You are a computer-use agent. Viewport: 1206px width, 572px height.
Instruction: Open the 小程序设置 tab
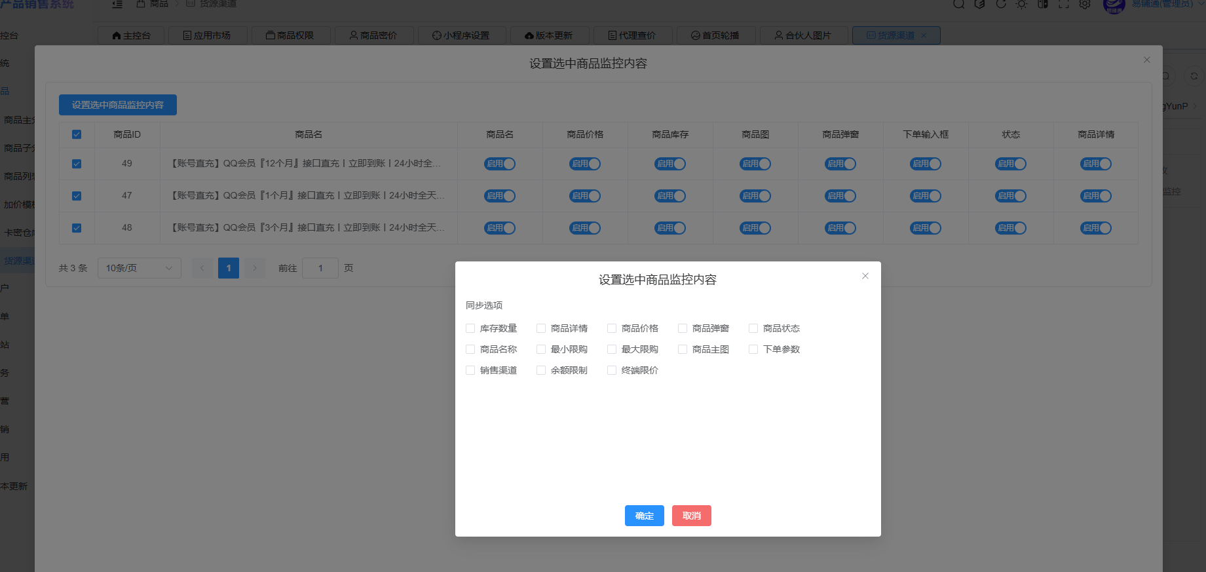point(461,35)
